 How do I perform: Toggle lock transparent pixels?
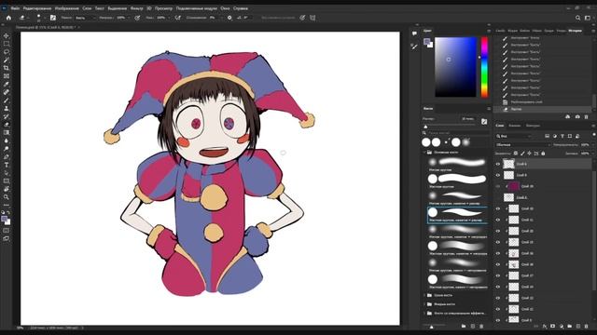tap(516, 154)
